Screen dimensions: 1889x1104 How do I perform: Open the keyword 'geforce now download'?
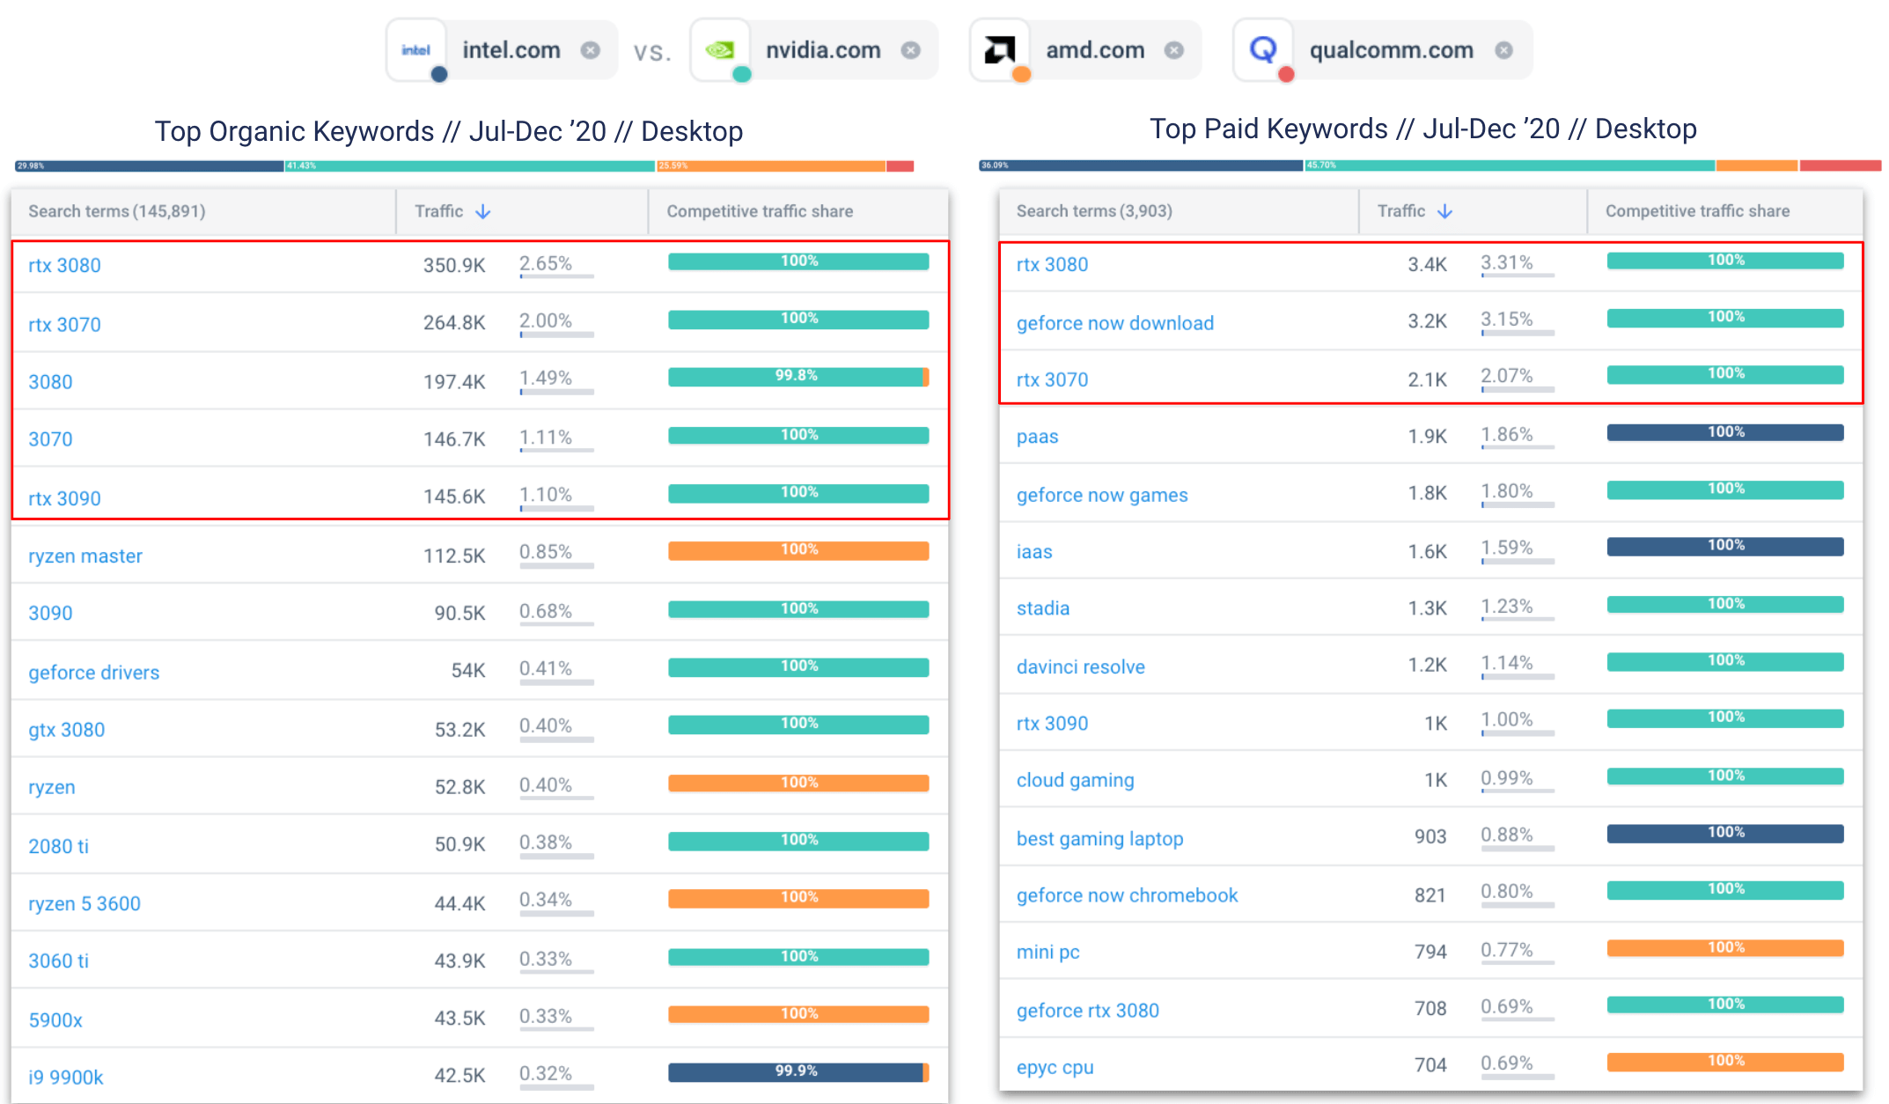[1115, 323]
